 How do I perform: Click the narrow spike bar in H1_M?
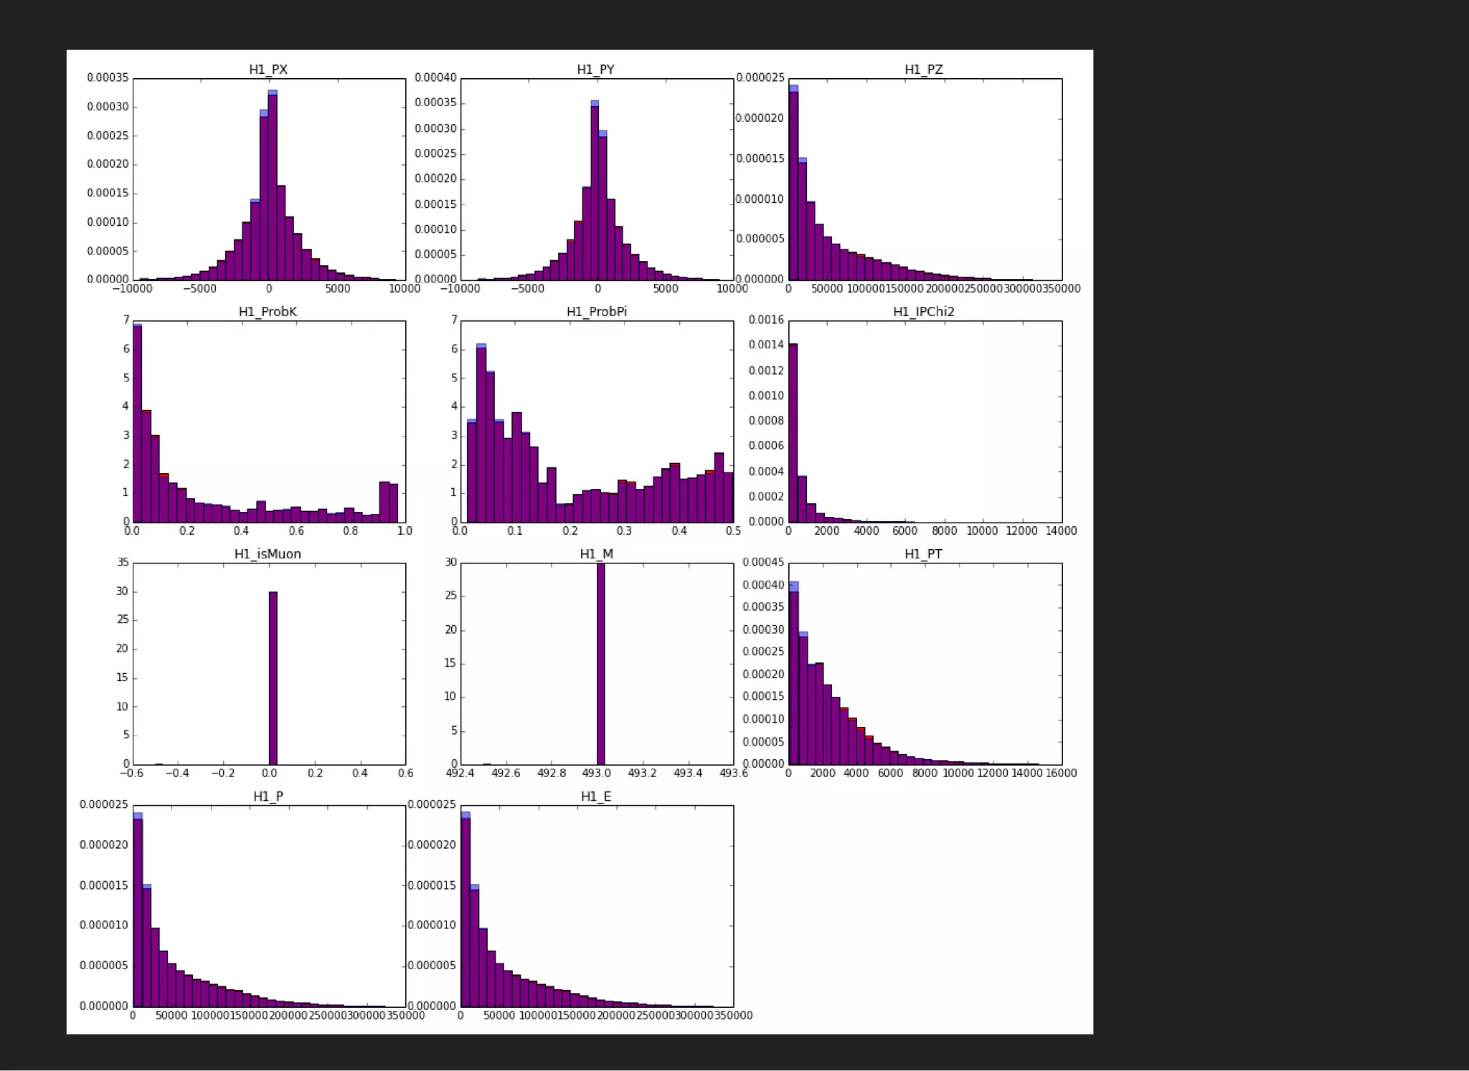[600, 663]
